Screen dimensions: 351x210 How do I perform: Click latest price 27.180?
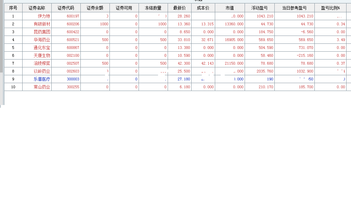(184, 79)
